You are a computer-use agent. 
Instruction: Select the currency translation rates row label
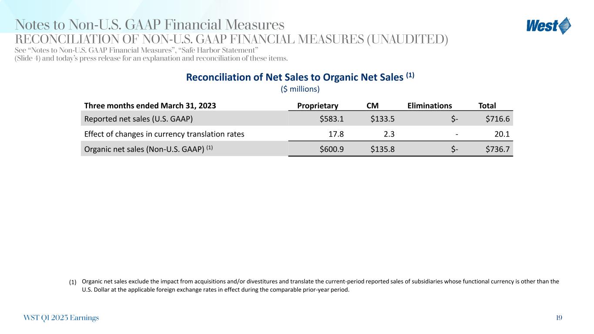pos(164,134)
